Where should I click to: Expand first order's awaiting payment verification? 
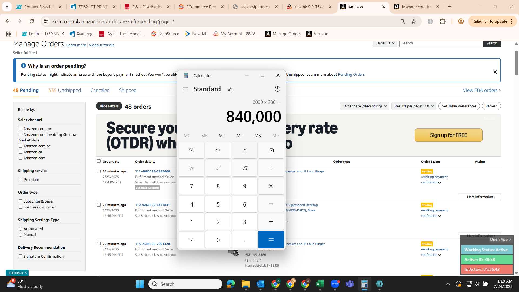(440, 182)
